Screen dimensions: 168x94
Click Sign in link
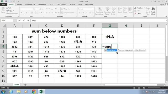[162, 4]
